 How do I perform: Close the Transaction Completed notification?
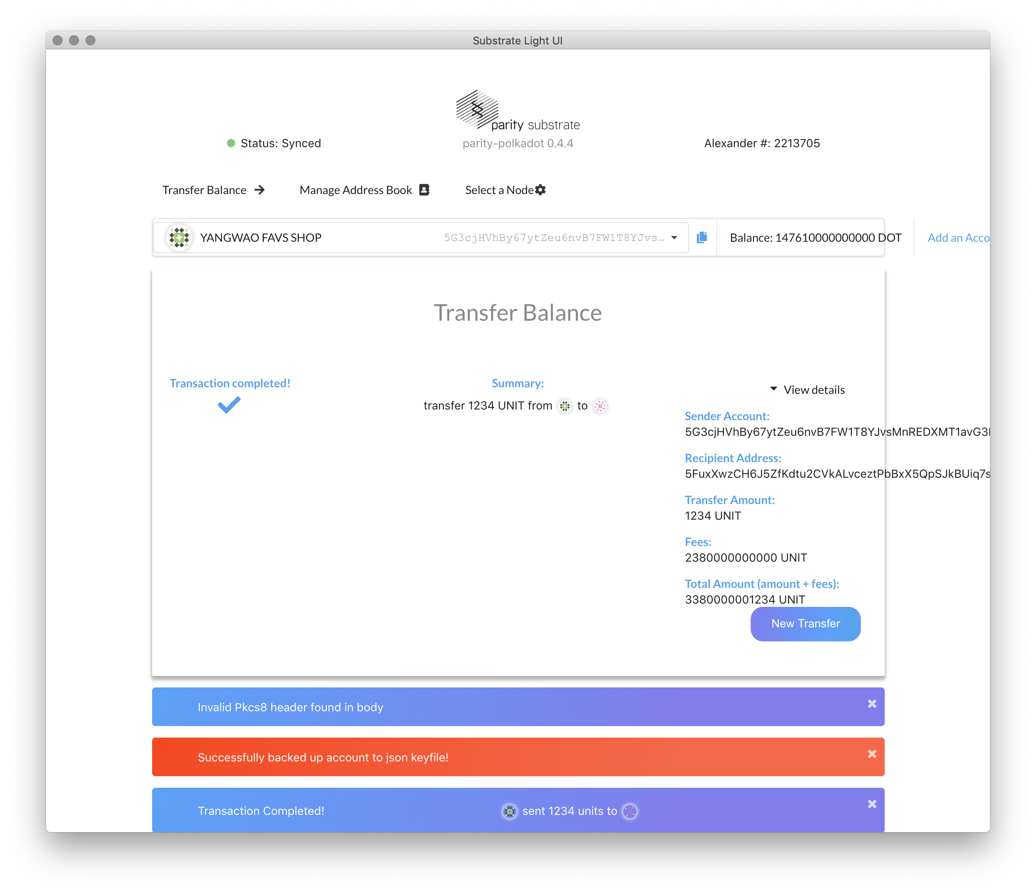(x=872, y=804)
